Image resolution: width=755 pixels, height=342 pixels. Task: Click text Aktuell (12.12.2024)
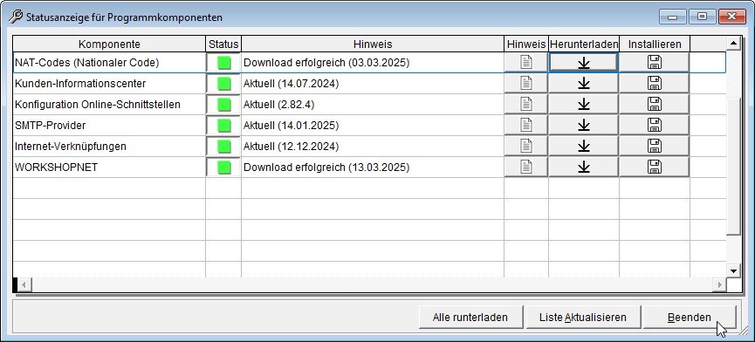coord(291,147)
